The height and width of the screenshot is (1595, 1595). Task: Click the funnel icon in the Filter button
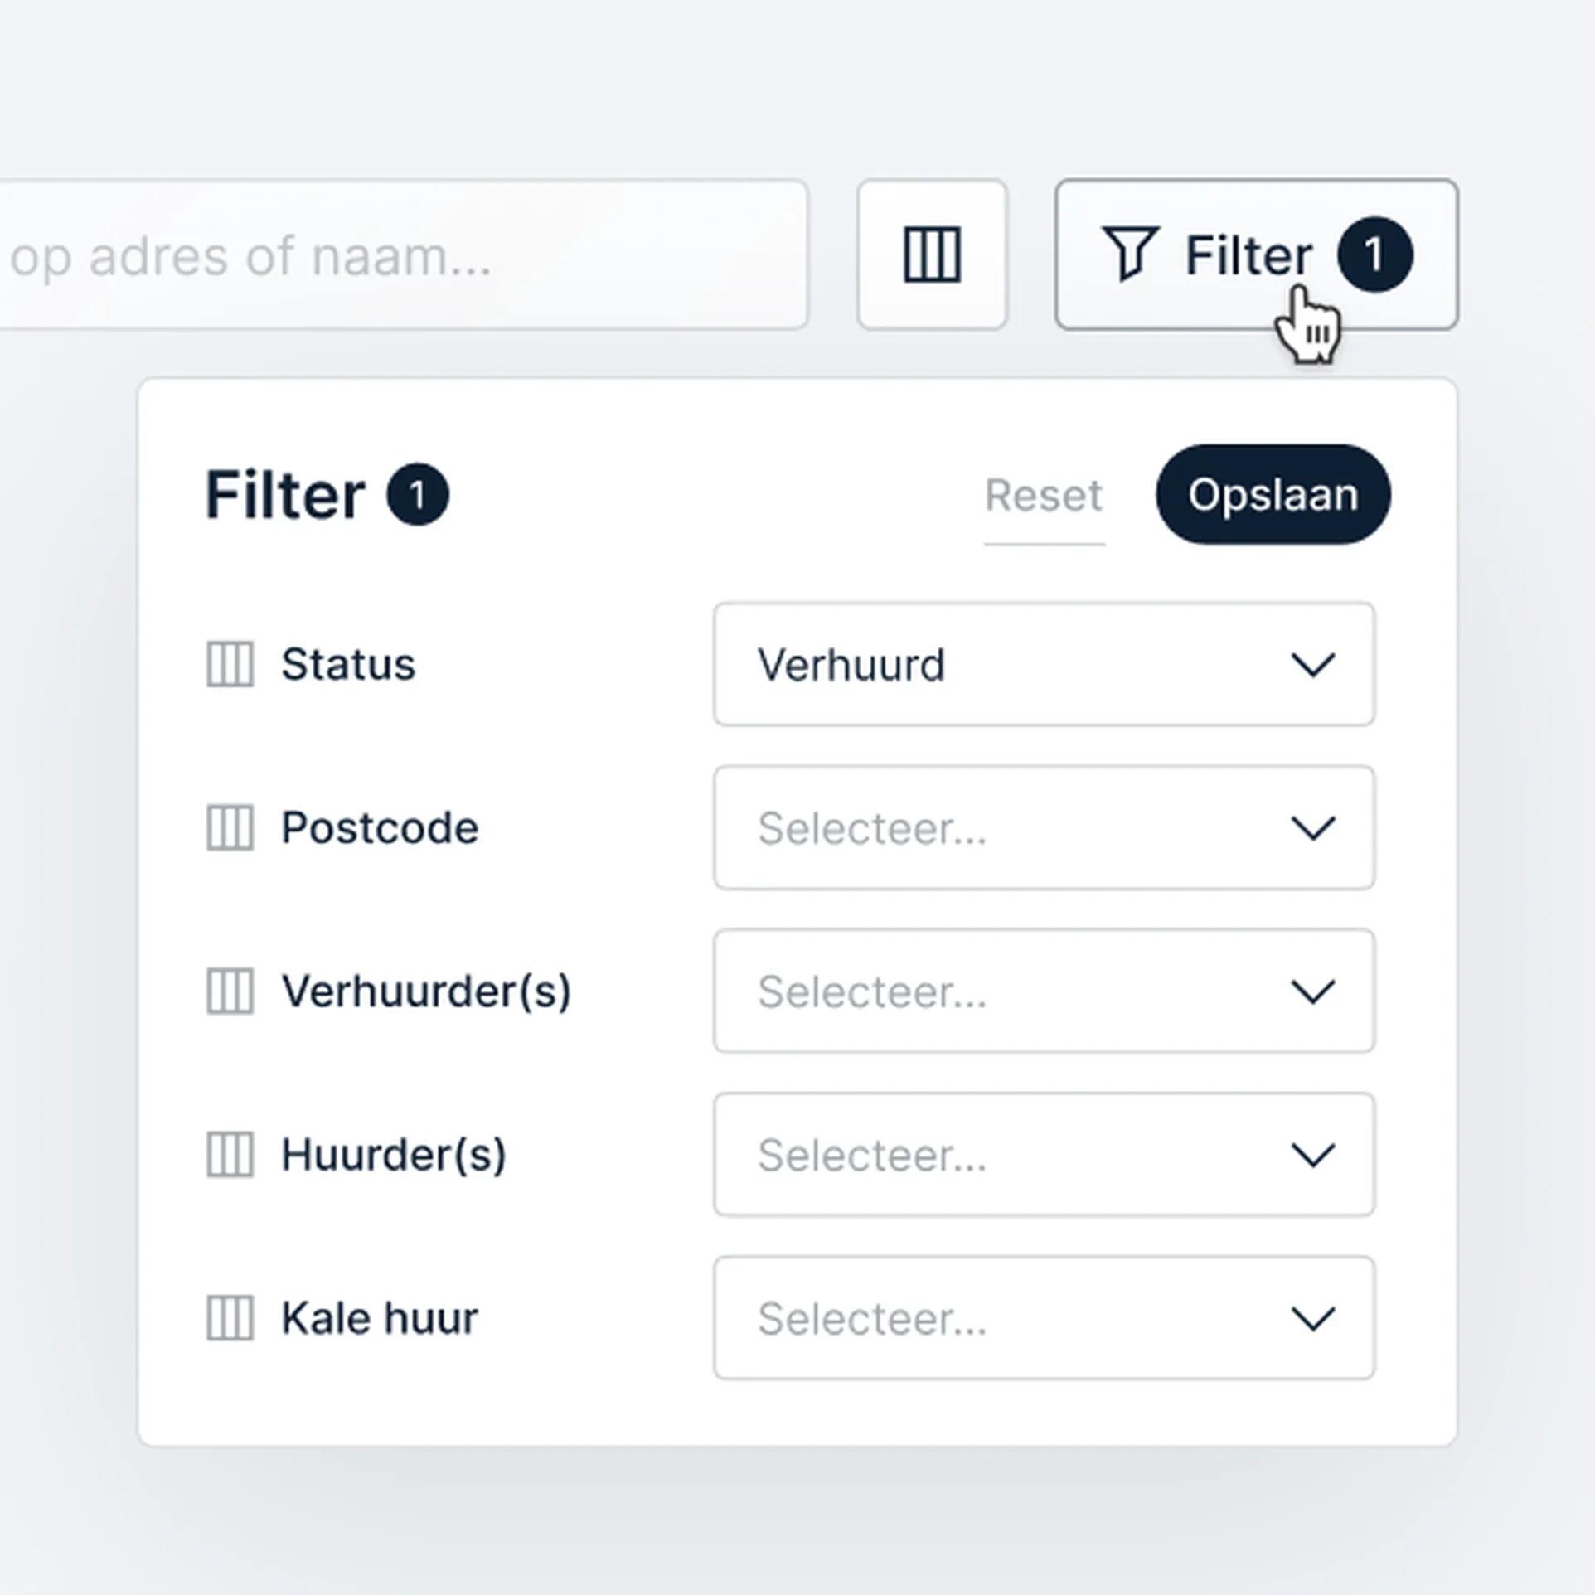click(1130, 253)
